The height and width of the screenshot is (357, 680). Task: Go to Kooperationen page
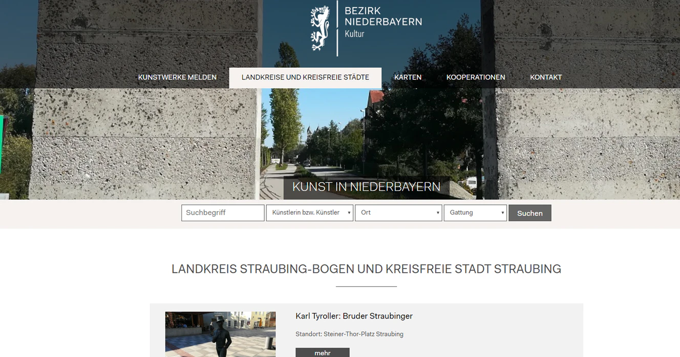[476, 77]
